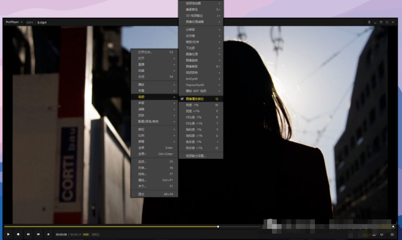This screenshot has height=240, width=402.
Task: Click the Stop button
Action: pos(18,234)
